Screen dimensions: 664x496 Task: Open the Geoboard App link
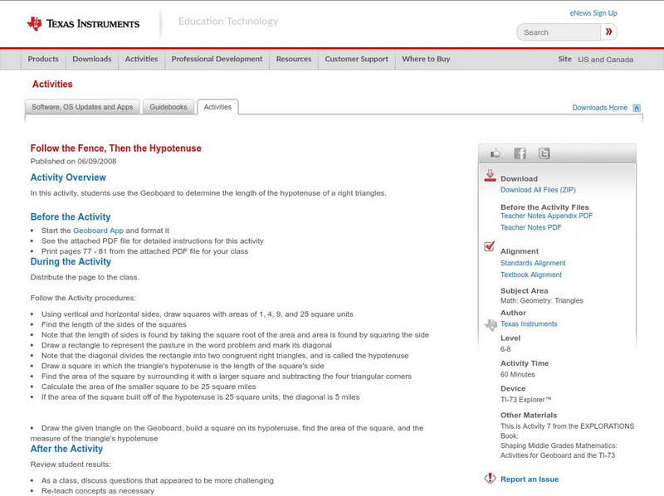point(98,231)
